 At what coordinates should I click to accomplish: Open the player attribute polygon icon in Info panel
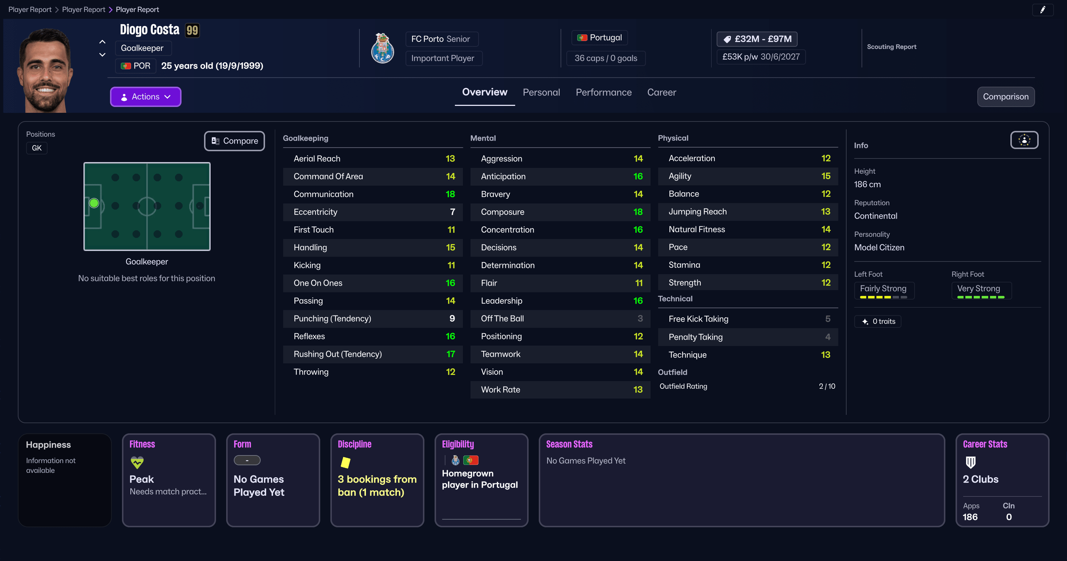(1024, 140)
